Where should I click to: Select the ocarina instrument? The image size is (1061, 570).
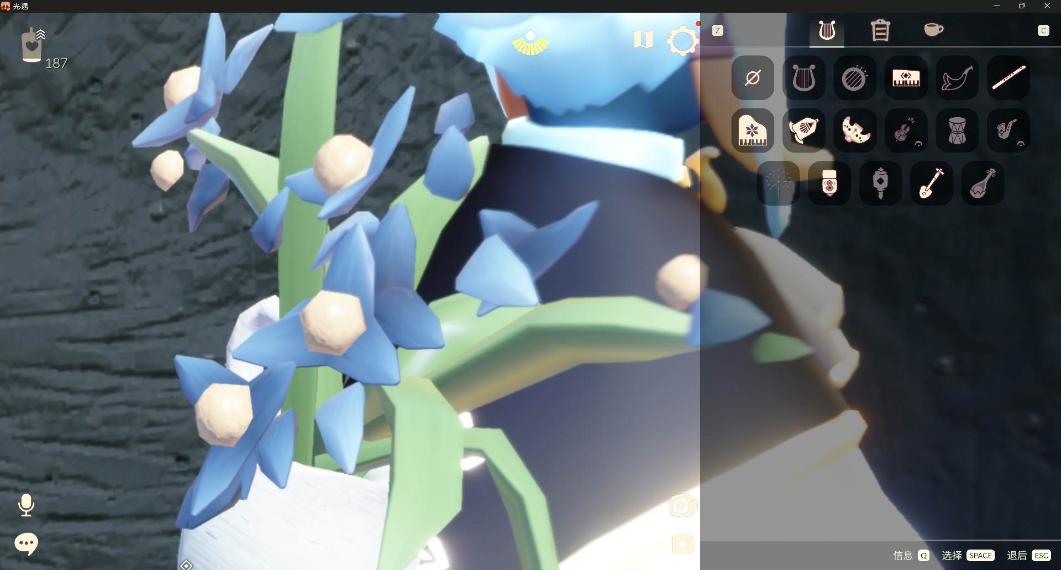pos(855,130)
